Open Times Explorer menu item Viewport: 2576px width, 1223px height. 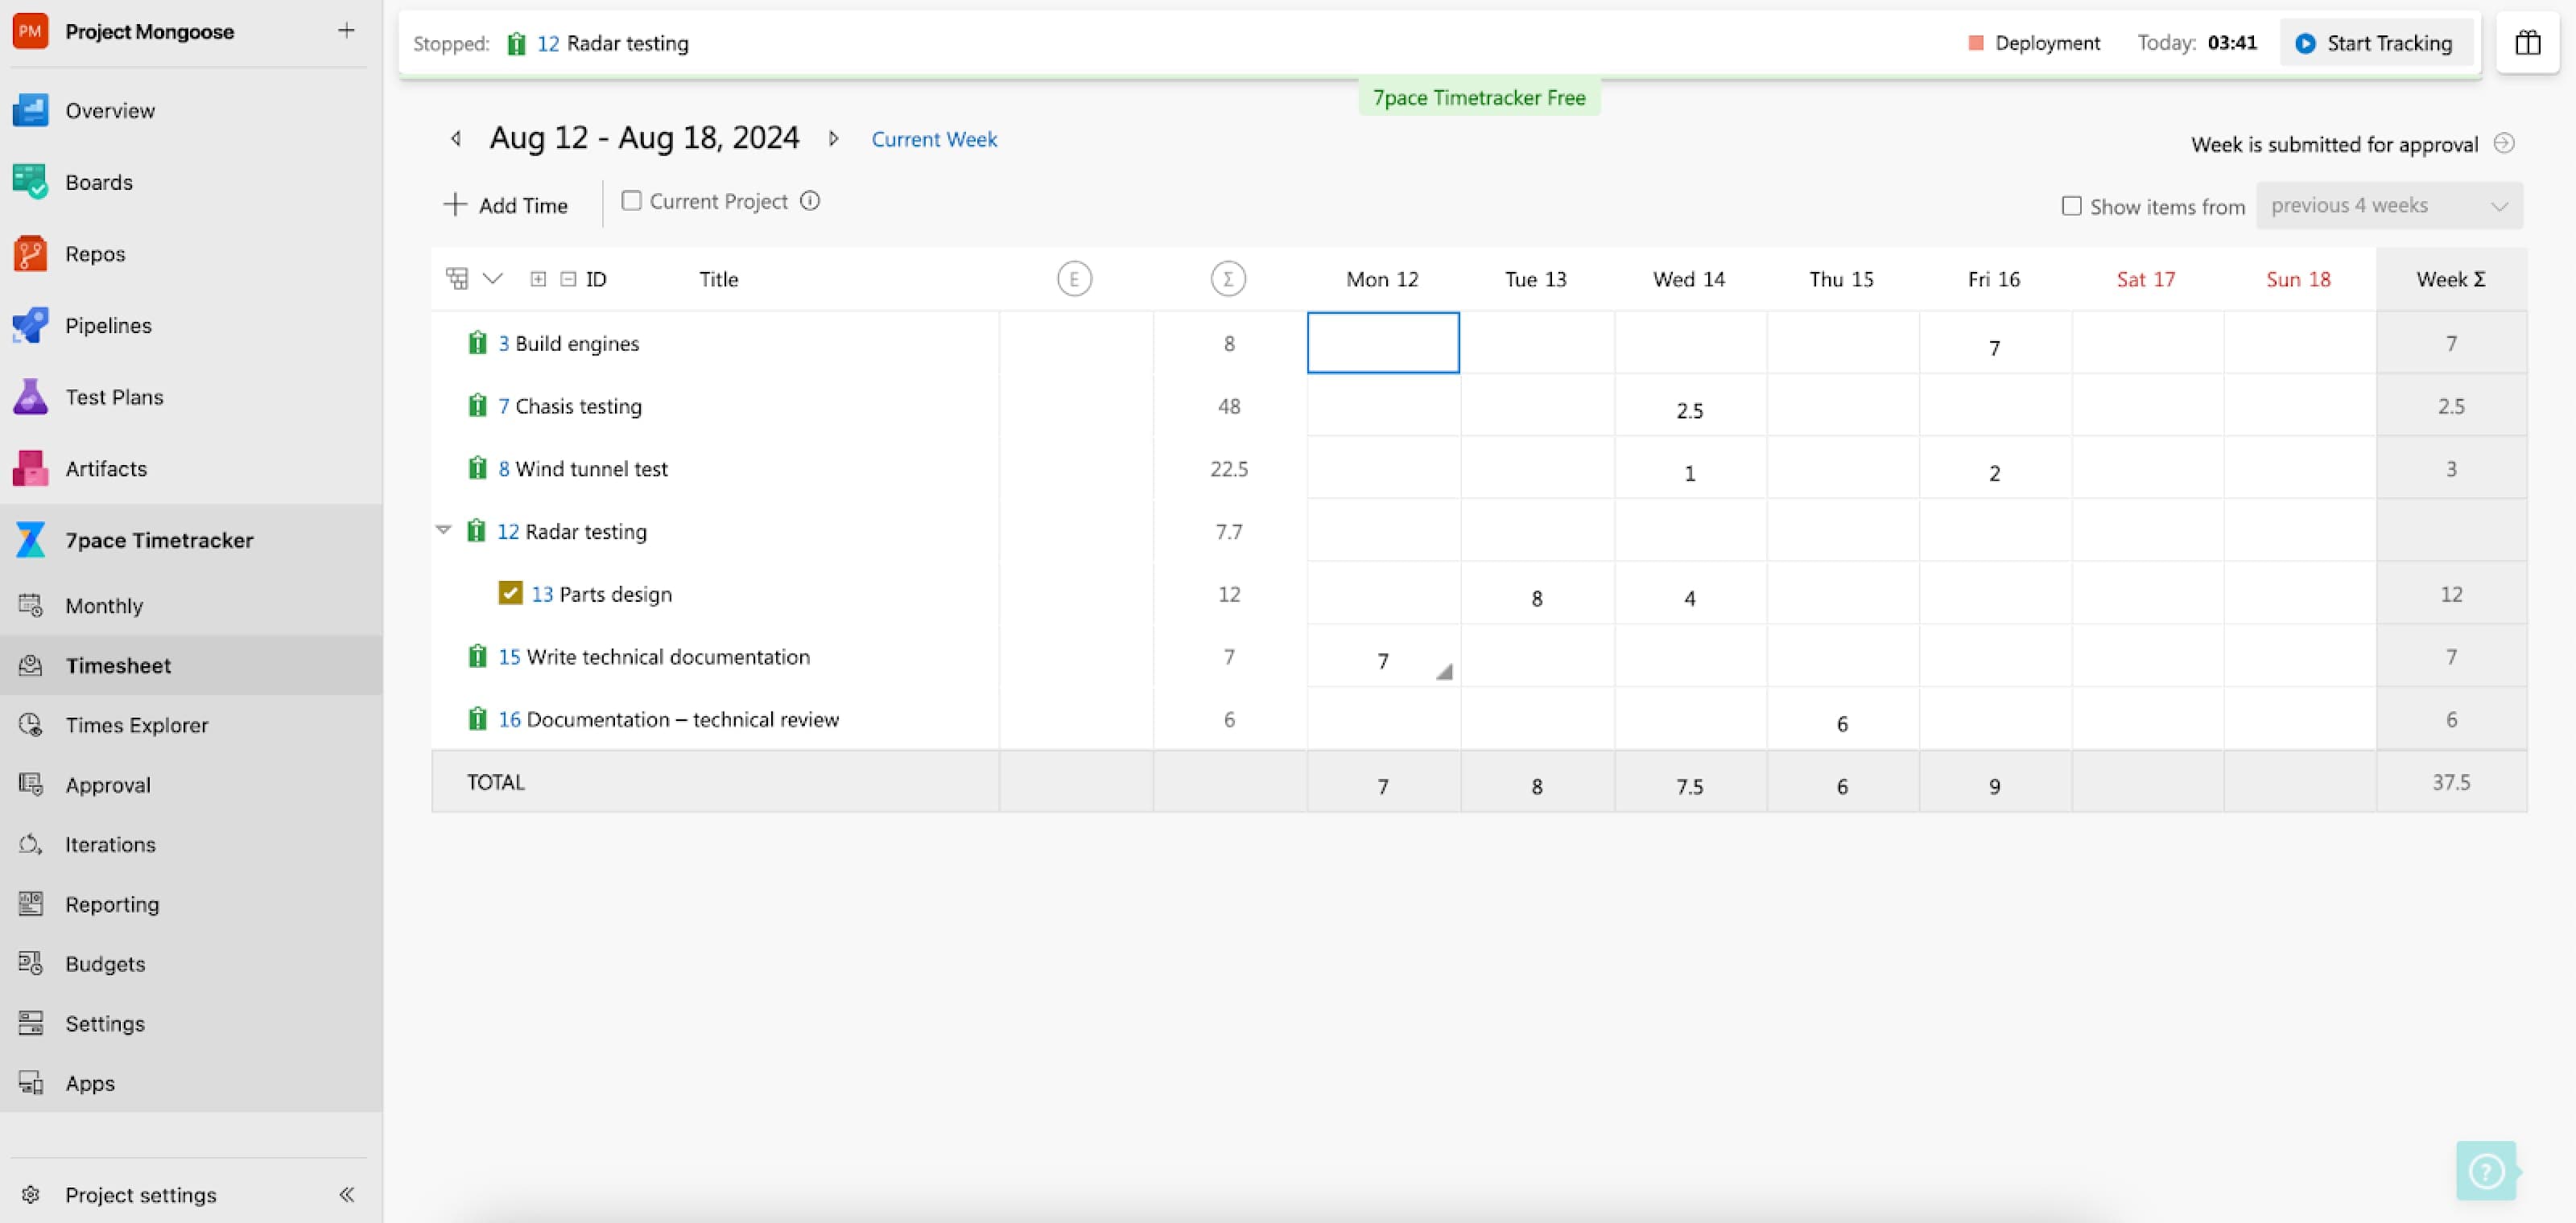coord(191,724)
